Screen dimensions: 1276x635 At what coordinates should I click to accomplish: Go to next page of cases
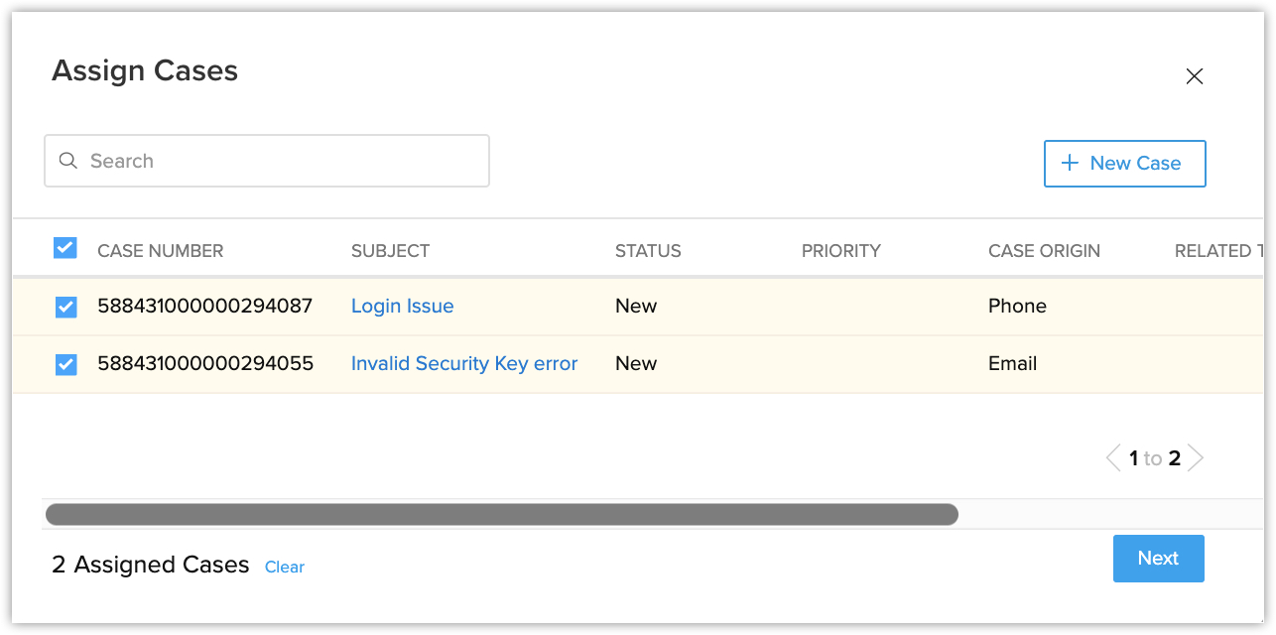pyautogui.click(x=1196, y=458)
